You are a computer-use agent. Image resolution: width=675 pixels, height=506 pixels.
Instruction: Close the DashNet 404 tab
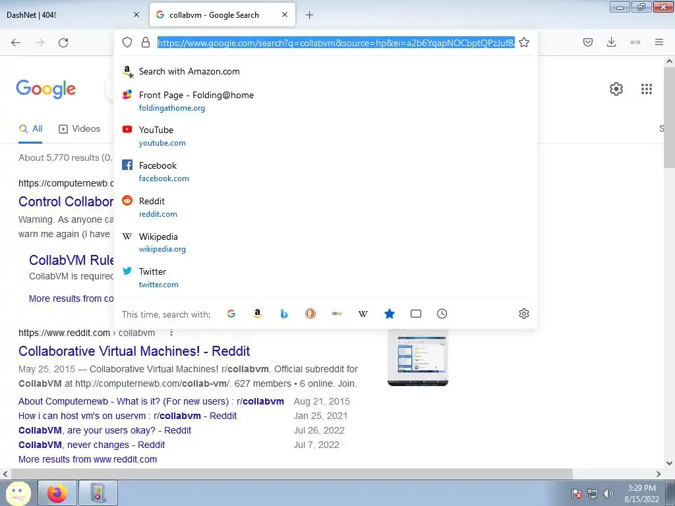(136, 14)
